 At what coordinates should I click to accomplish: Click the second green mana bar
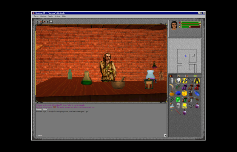(x=191, y=25)
